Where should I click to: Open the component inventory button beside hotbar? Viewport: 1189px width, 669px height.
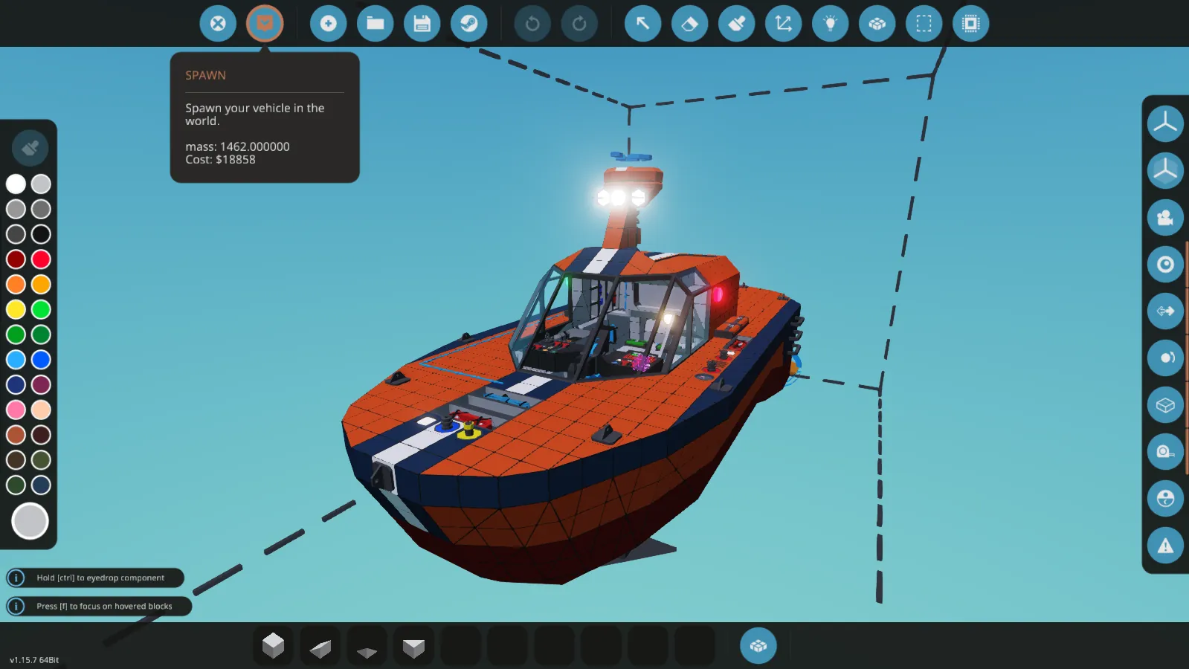[x=758, y=645]
